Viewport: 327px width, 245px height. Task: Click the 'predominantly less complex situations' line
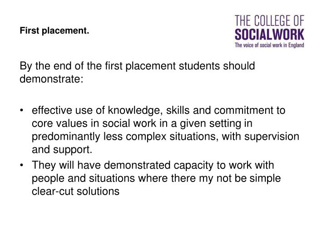tap(166, 137)
